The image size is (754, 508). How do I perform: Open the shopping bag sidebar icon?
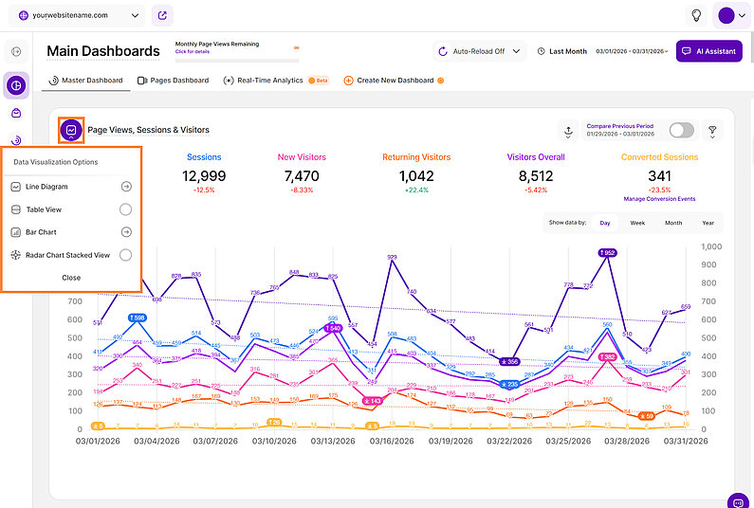[x=16, y=113]
